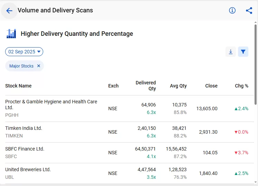Click the scrollbar down arrow

tap(255, 182)
